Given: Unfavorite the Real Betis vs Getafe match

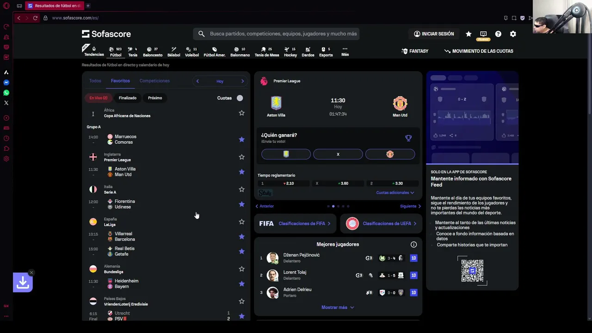Looking at the screenshot, I should tap(241, 251).
